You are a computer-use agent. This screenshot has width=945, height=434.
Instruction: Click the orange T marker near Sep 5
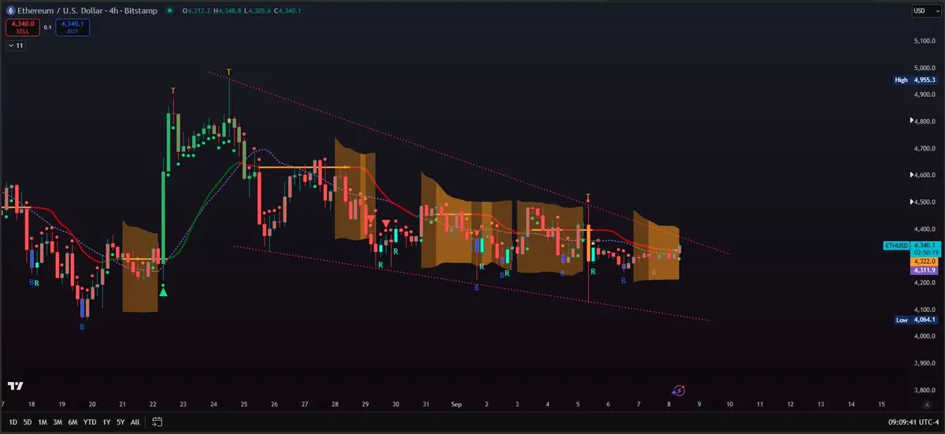[x=588, y=198]
